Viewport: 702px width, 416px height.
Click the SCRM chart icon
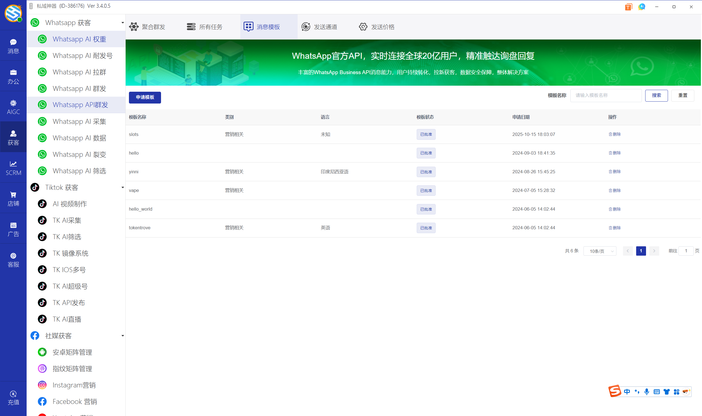click(x=13, y=167)
